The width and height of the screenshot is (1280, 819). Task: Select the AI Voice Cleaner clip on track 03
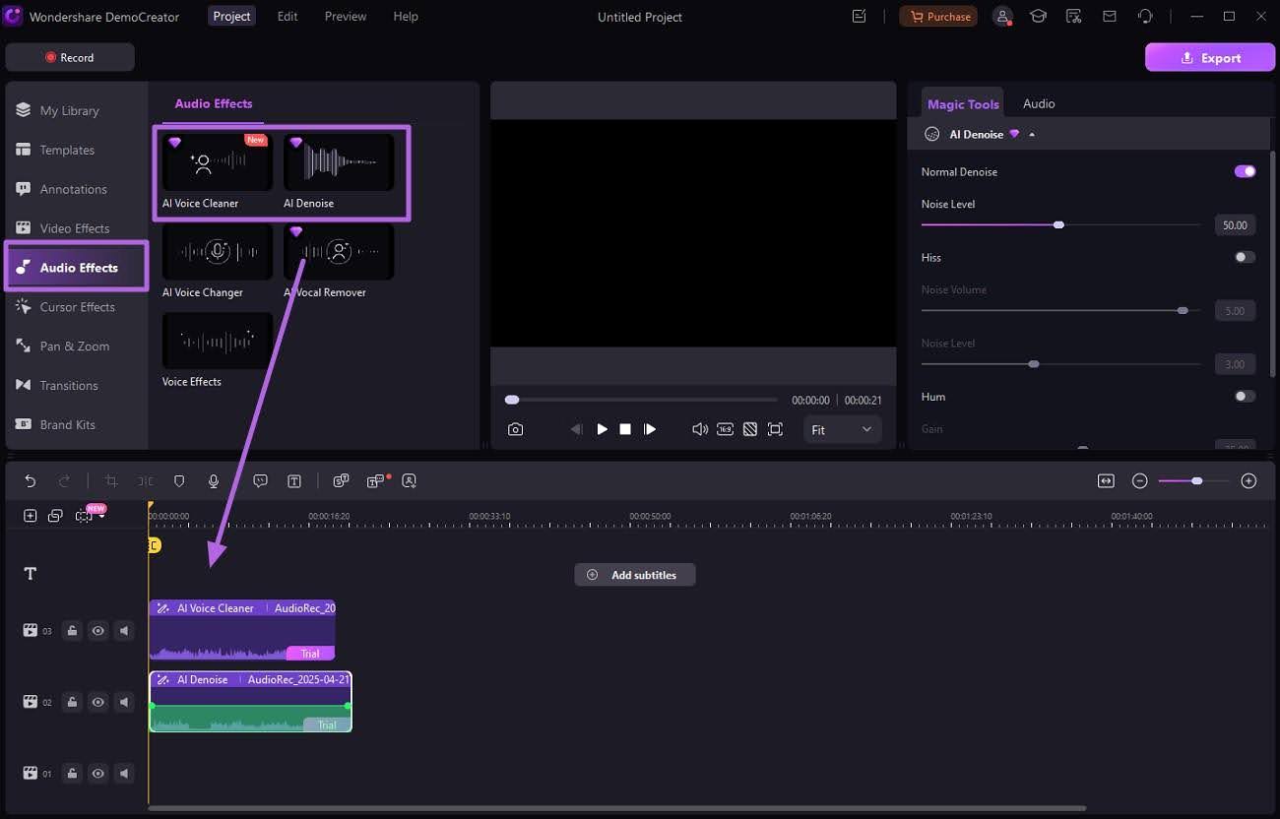242,630
